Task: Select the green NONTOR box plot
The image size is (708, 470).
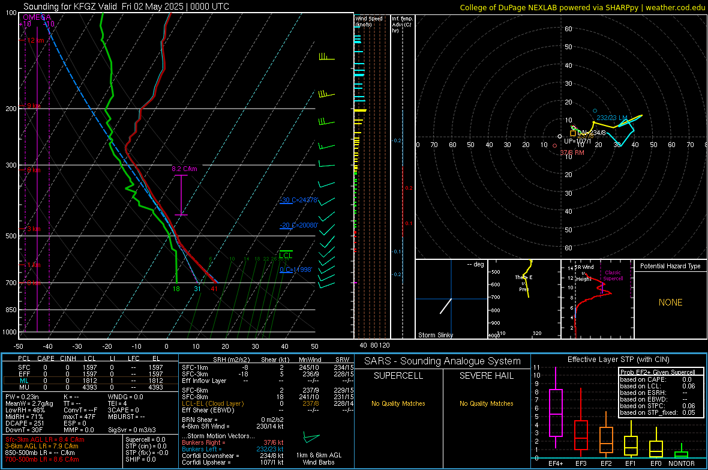Action: pyautogui.click(x=682, y=452)
